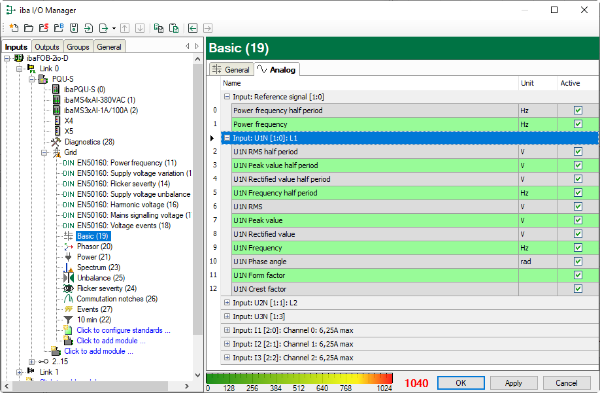This screenshot has height=393, width=600.
Task: Uncheck Active for Power frequency half period
Action: point(577,111)
